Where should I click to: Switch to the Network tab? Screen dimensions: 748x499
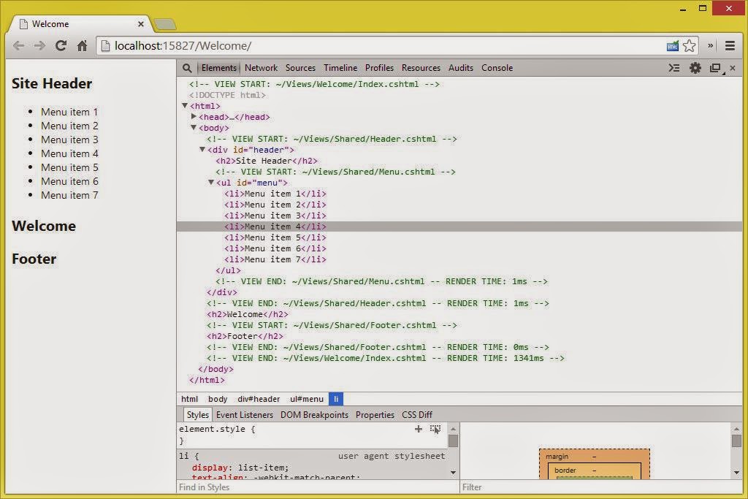tap(261, 68)
